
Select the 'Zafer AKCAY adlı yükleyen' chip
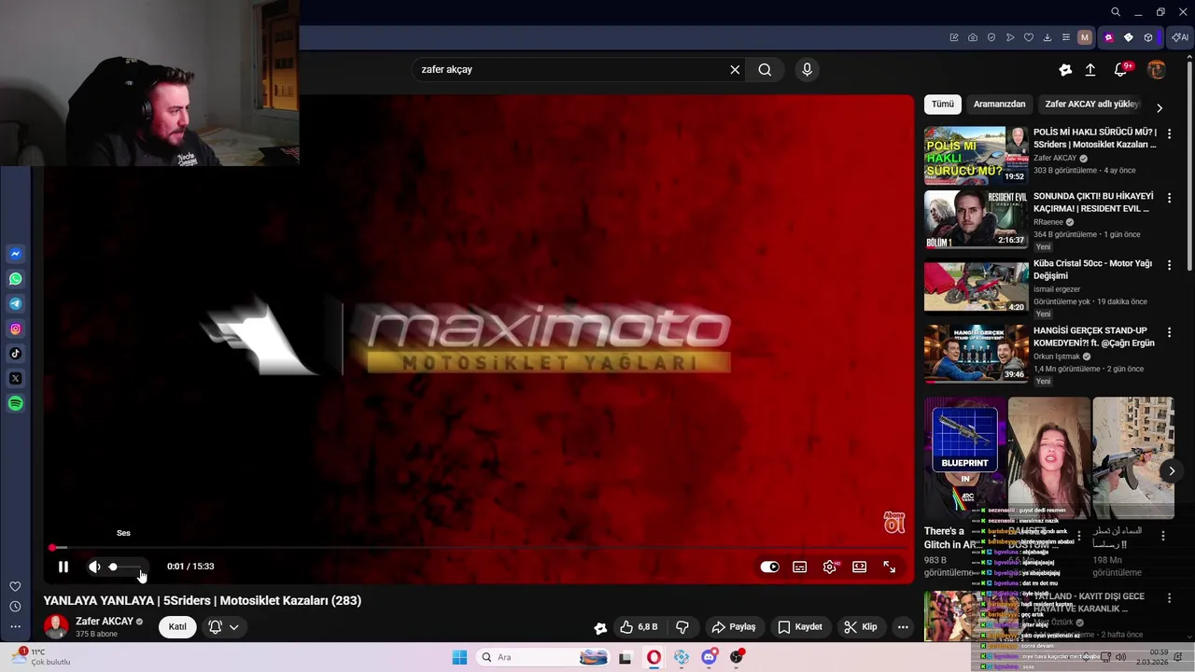click(x=1091, y=105)
